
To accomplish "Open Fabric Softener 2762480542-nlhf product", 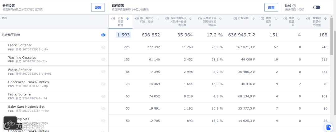I will coord(20,94).
